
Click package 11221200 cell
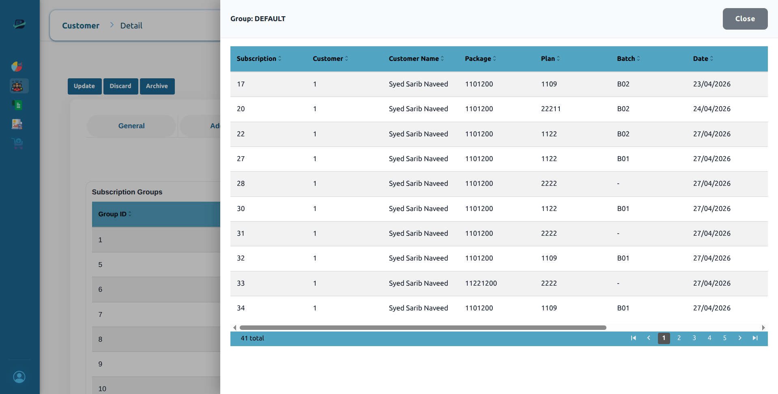click(481, 284)
